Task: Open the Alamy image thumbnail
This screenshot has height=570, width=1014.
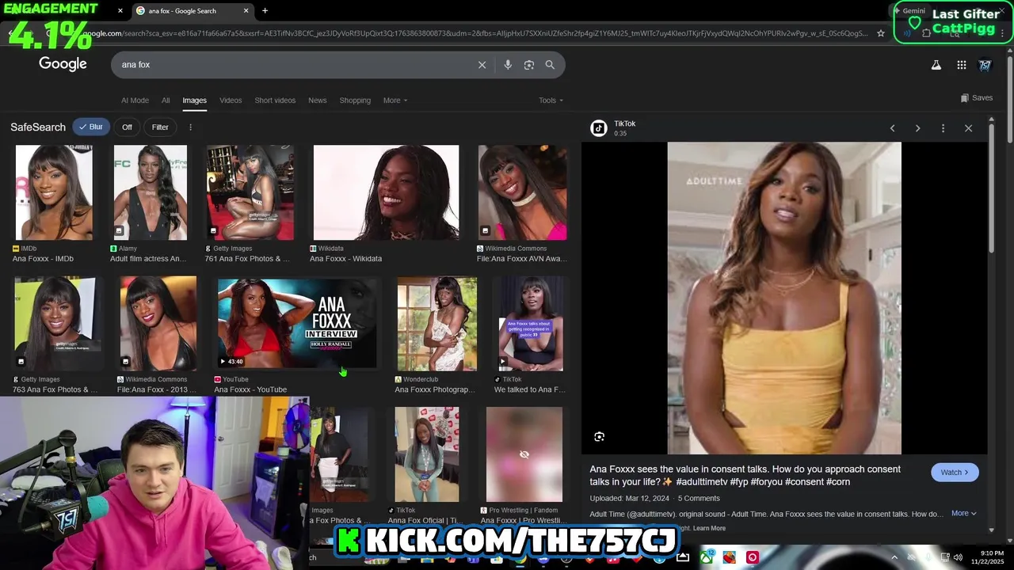Action: click(x=151, y=192)
